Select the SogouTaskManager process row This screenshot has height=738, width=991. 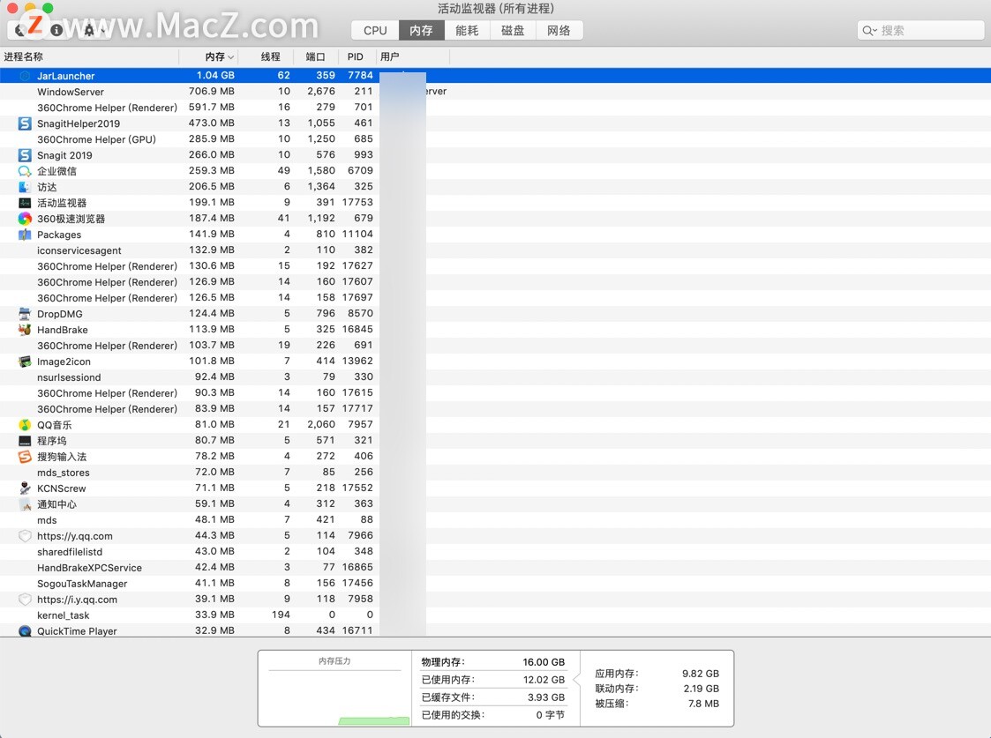[496, 584]
